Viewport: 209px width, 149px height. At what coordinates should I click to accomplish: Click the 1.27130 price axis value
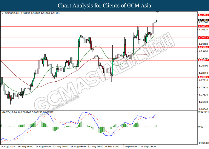(203, 95)
